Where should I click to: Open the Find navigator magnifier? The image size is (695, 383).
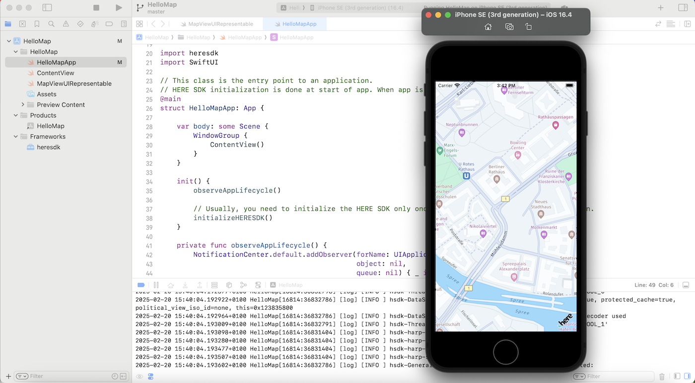point(51,24)
